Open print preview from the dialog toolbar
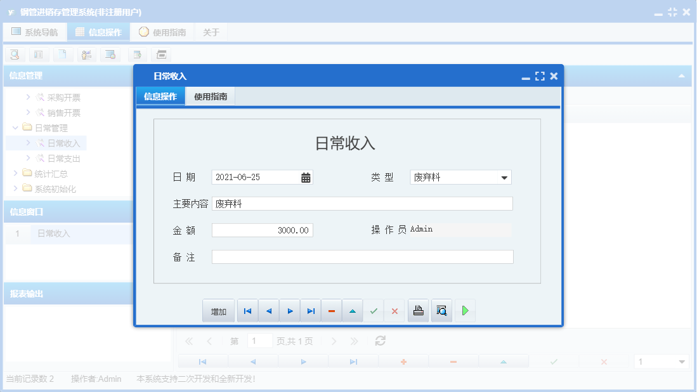The image size is (697, 392). pyautogui.click(x=441, y=310)
